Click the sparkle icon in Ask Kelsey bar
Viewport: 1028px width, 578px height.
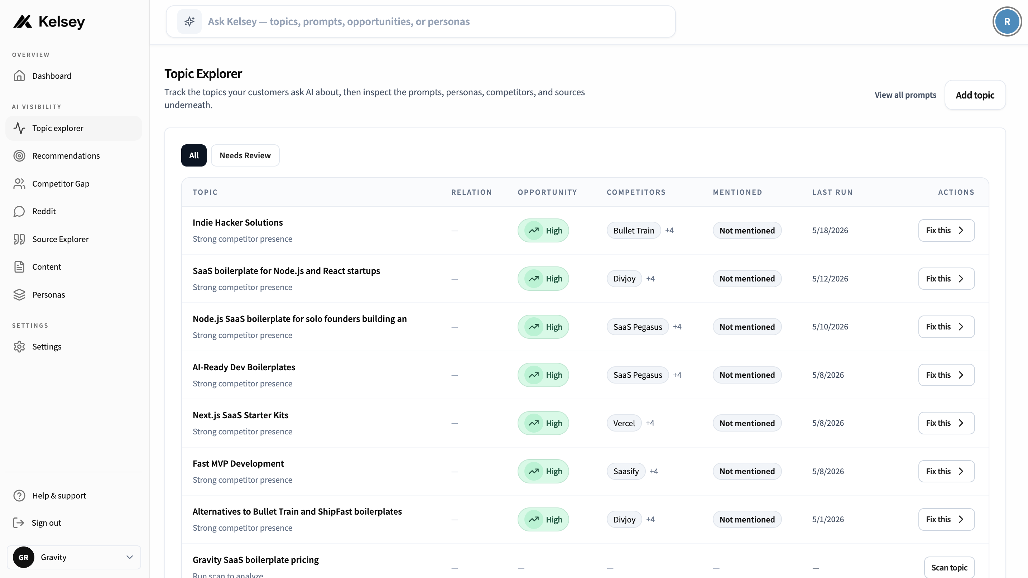(x=189, y=21)
